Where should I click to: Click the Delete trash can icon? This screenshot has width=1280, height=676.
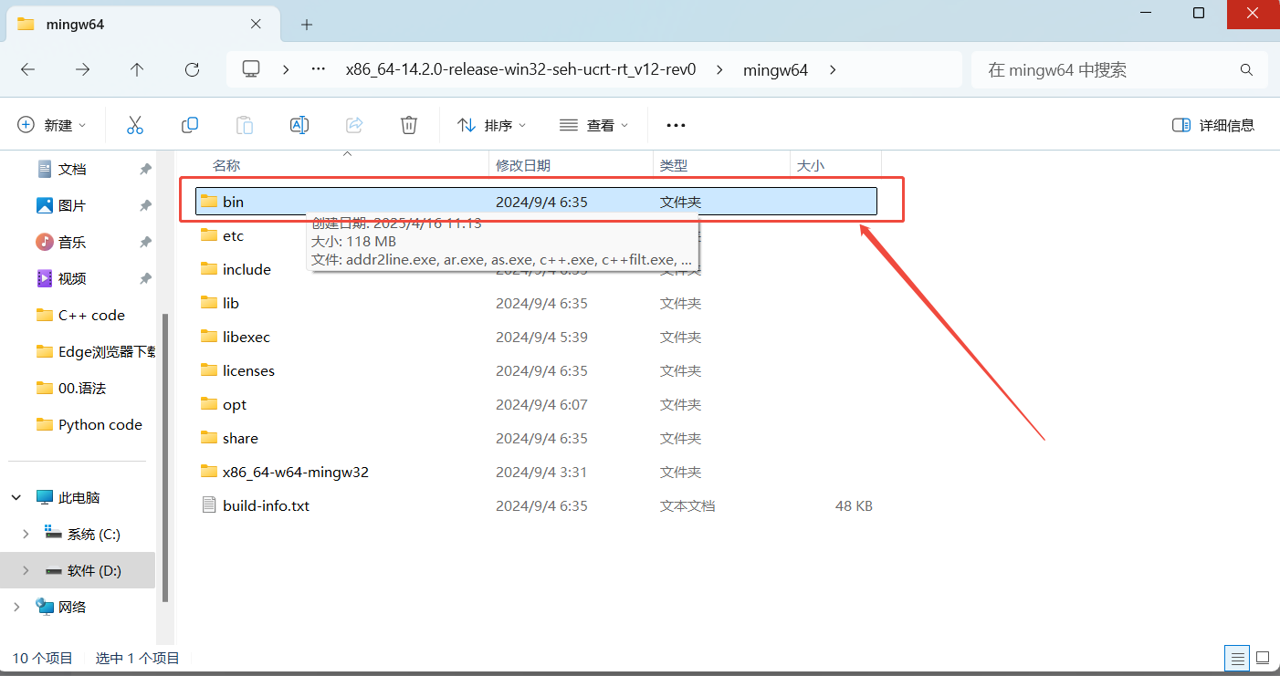[x=409, y=125]
